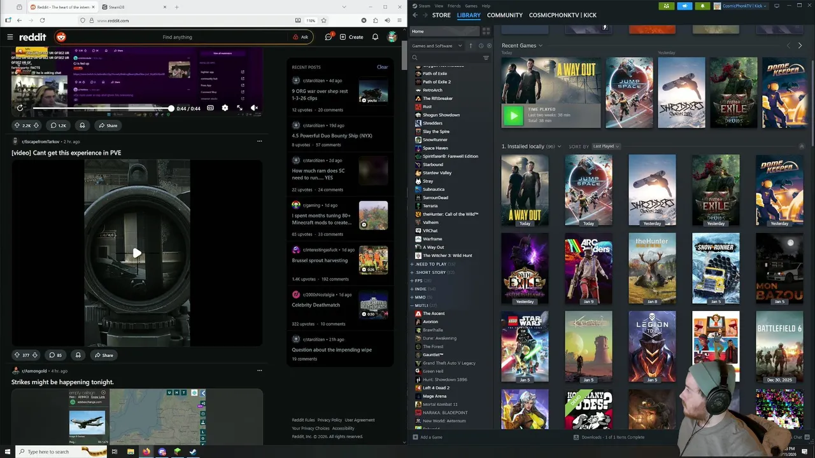
Task: Open Steam notifications bell button
Action: [703, 6]
